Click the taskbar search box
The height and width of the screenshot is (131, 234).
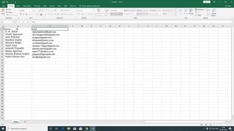tap(27, 128)
